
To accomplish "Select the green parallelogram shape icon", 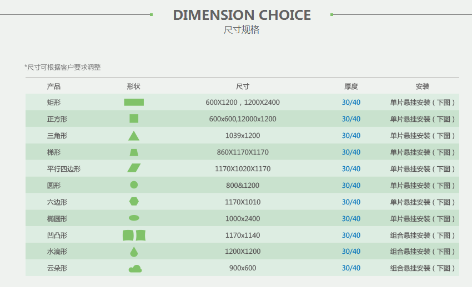I will tap(134, 168).
